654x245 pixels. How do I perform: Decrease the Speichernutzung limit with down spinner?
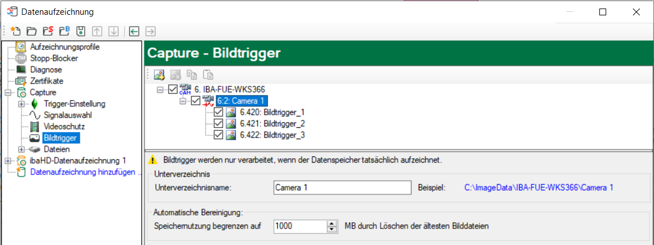332,230
